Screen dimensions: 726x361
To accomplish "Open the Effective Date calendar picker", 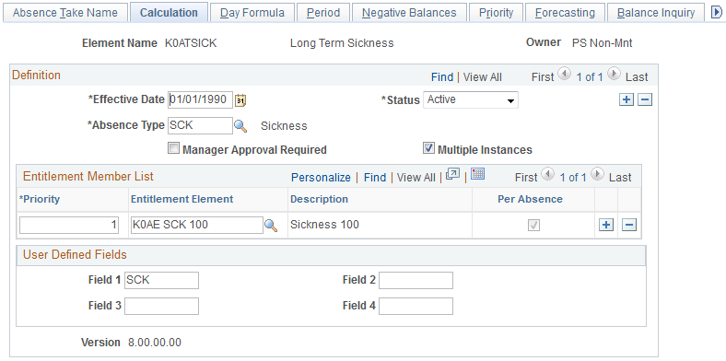I will 240,100.
